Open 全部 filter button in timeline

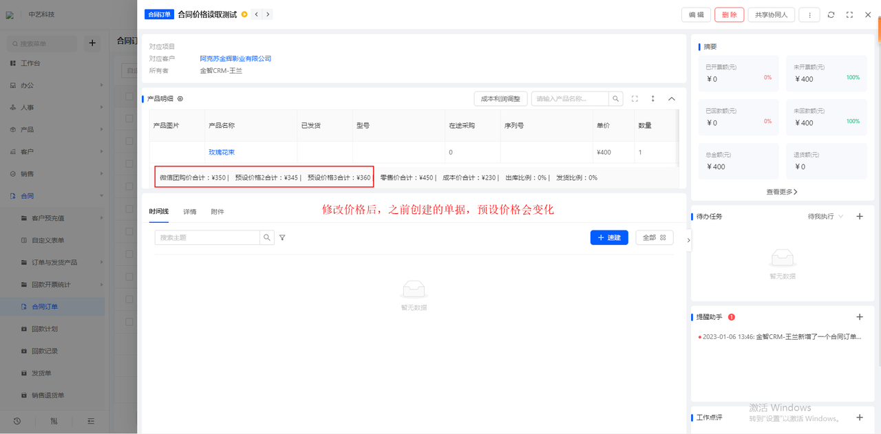[655, 237]
